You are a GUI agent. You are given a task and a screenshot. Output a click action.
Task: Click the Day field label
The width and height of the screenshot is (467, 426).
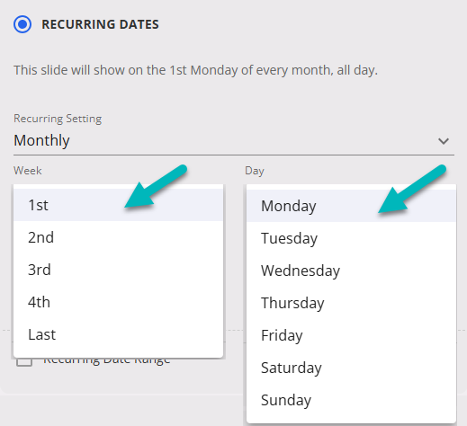click(x=255, y=171)
